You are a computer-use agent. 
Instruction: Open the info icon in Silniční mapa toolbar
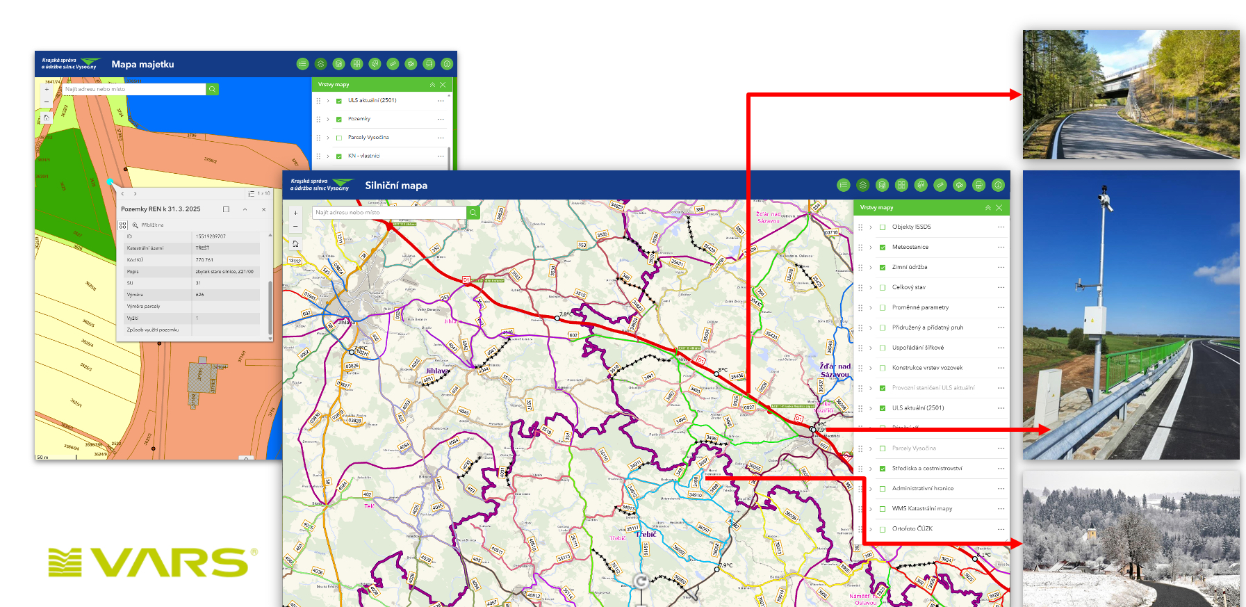[998, 185]
